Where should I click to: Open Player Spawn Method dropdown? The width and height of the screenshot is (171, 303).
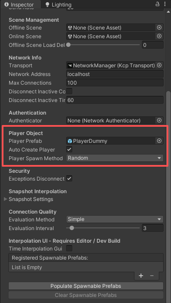click(x=115, y=158)
